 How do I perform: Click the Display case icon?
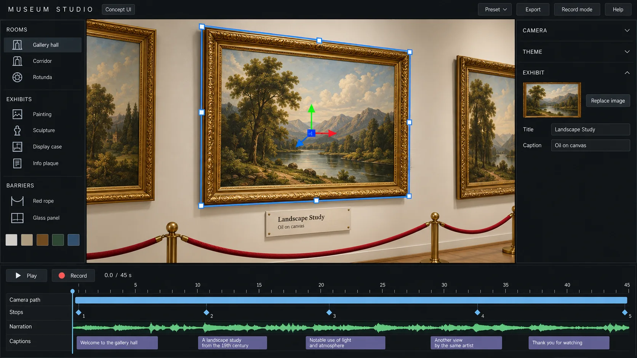[x=17, y=146]
